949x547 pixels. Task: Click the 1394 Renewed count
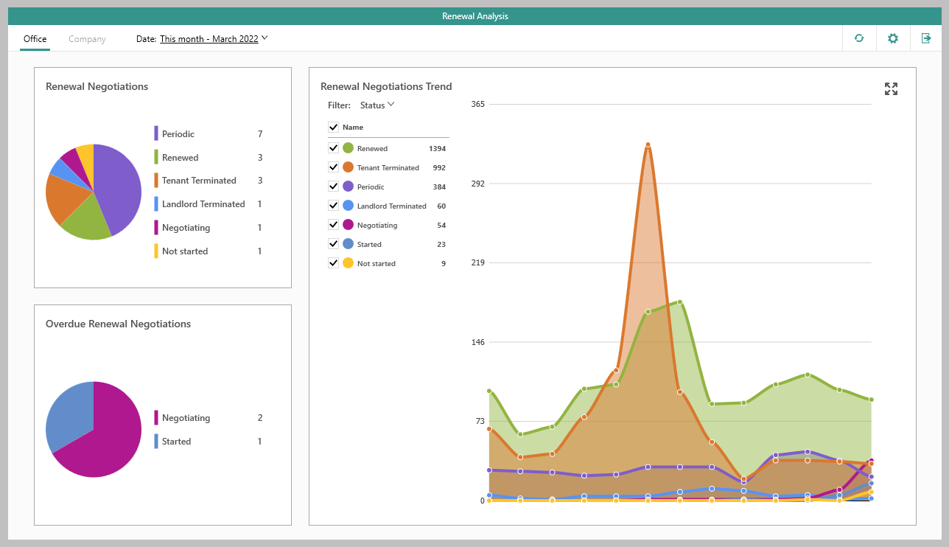coord(437,149)
